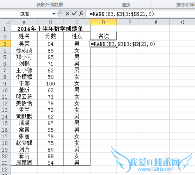Image resolution: width=195 pixels, height=175 pixels.
Task: Select column E header
Action: point(130,22)
